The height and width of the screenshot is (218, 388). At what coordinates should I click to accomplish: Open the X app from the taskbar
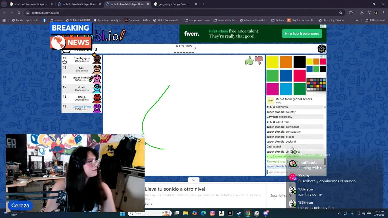click(x=230, y=213)
